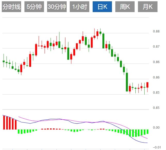Viewport: 166px width, 150px height.
Task: Click the 0.88 price axis label
Action: (x=156, y=31)
